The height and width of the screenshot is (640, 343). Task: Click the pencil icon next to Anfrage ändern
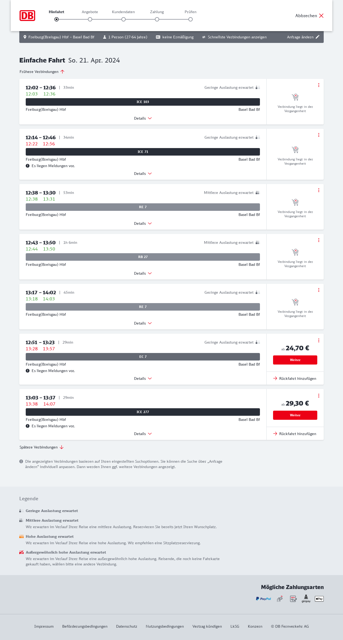pyautogui.click(x=318, y=37)
